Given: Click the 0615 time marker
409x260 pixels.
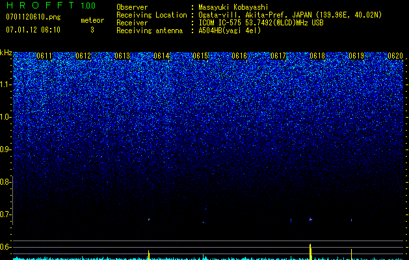Looking at the screenshot, I should click(x=200, y=56).
